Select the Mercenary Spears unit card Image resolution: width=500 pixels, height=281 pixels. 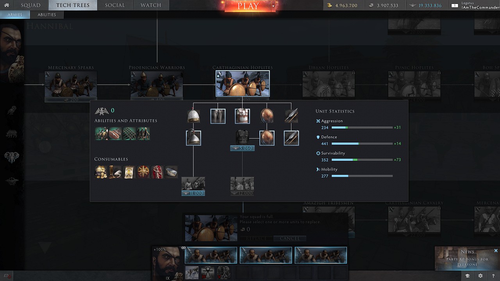(71, 84)
